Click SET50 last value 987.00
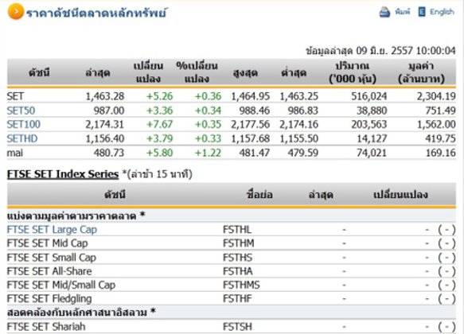The height and width of the screenshot is (334, 464). click(x=109, y=111)
